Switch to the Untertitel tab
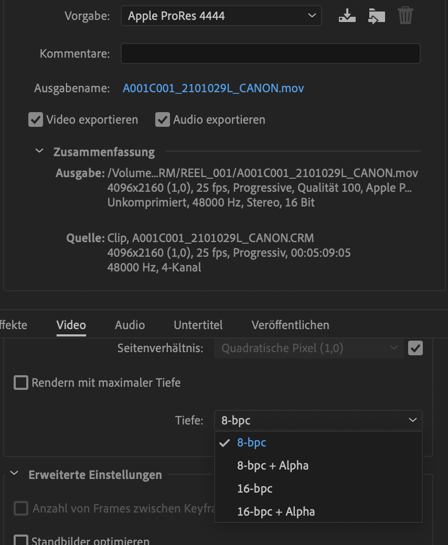The image size is (448, 545). tap(198, 325)
